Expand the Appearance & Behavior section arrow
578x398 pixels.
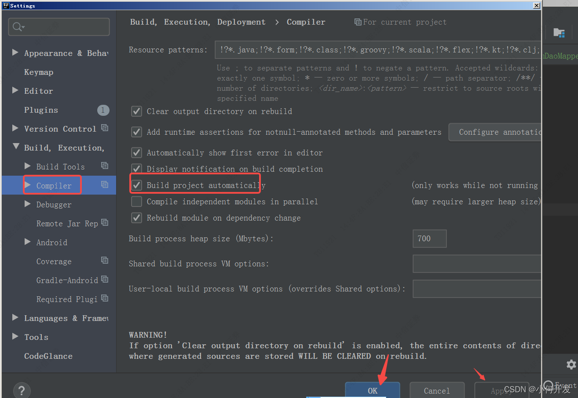[15, 52]
